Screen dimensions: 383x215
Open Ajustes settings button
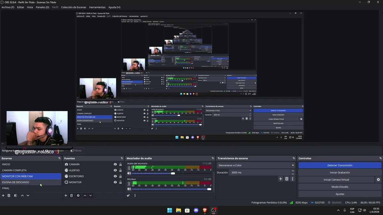click(x=340, y=194)
